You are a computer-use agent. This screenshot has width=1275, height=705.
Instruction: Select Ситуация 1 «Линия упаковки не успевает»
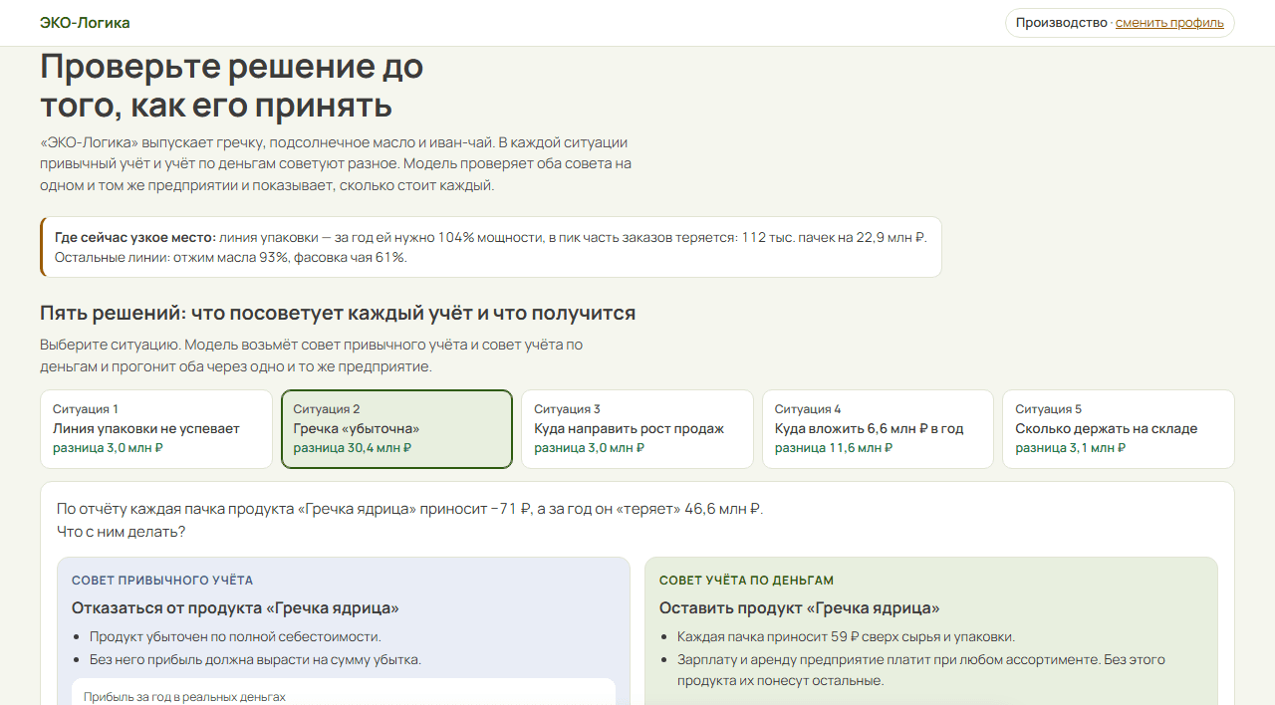(156, 429)
